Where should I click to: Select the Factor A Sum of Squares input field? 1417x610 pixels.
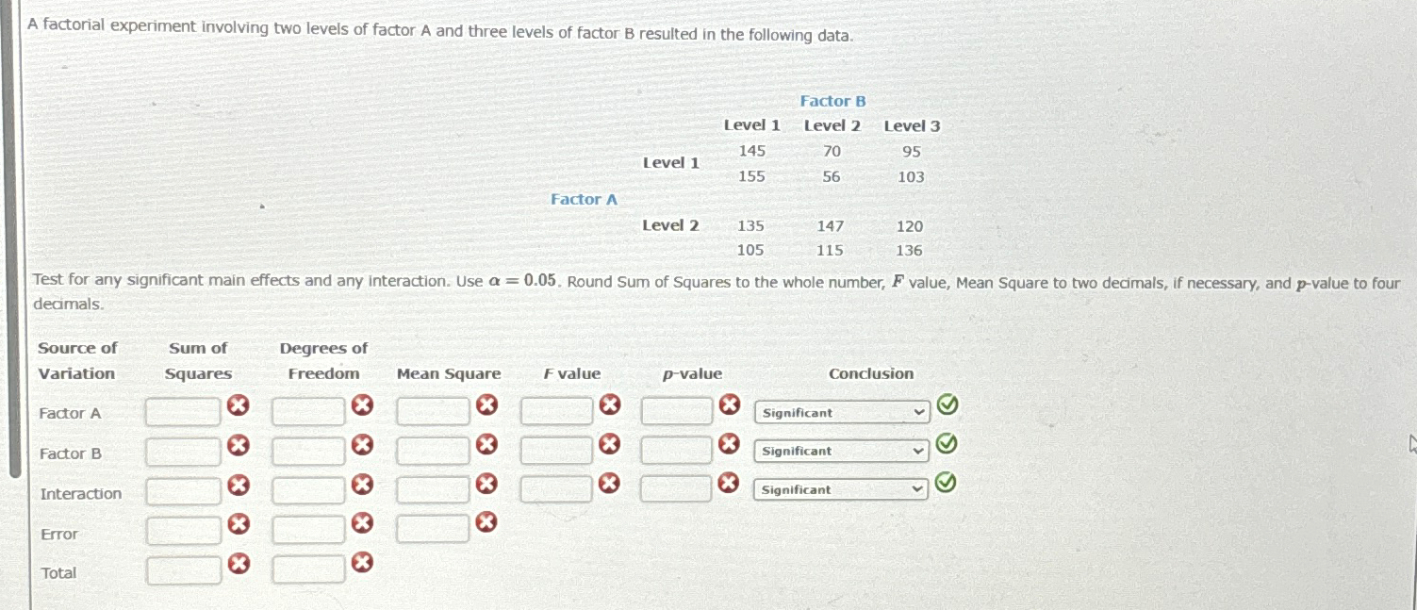coord(182,409)
